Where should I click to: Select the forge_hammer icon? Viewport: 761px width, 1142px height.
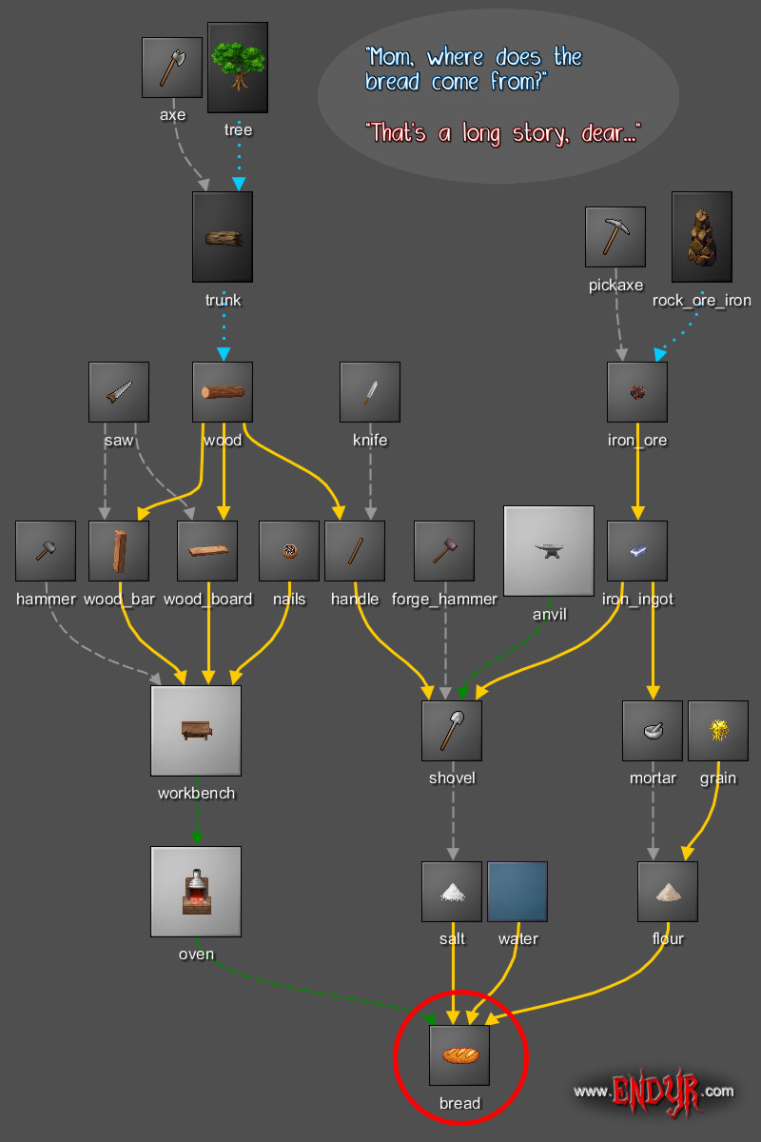tap(444, 551)
